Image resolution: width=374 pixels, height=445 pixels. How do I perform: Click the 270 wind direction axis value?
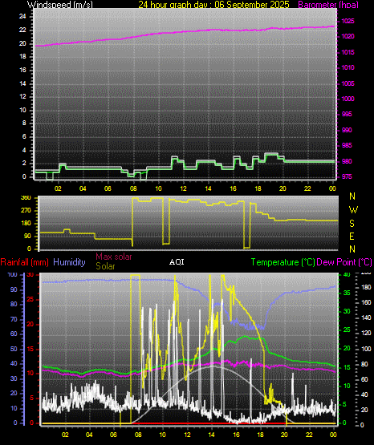point(26,211)
